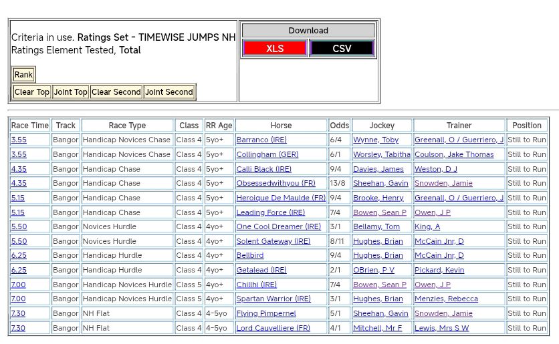559x344 pixels.
Task: Download the ratings as CSV
Action: 342,49
